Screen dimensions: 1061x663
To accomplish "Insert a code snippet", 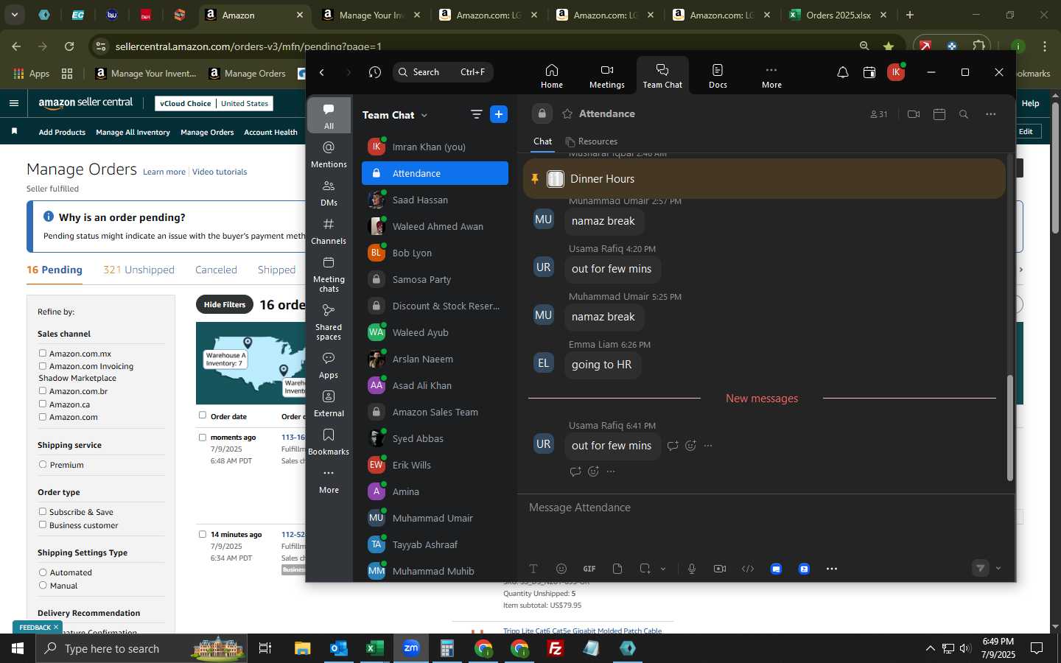I will (x=748, y=569).
